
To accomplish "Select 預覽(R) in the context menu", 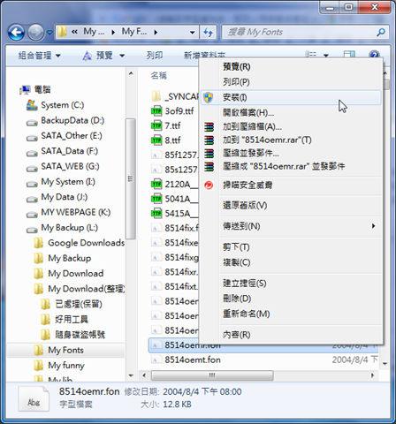I will (x=291, y=67).
